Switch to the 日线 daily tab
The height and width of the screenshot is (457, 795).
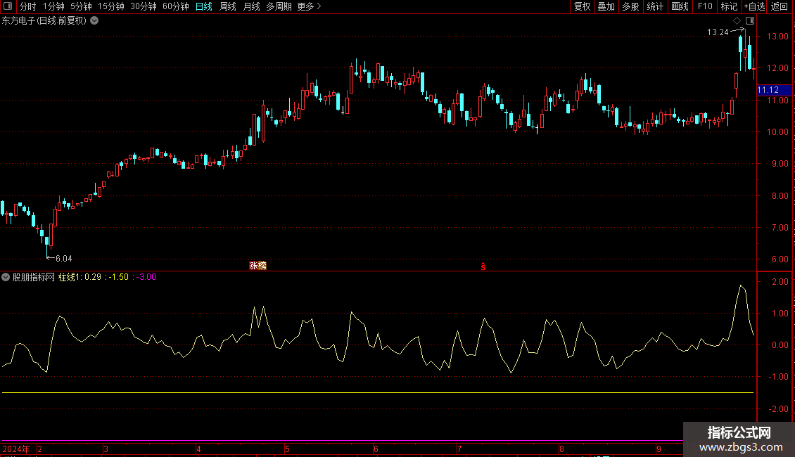click(x=204, y=6)
